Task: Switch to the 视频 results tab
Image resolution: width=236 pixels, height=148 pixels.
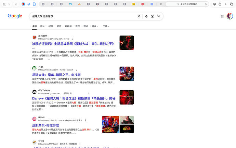Action: point(51,26)
